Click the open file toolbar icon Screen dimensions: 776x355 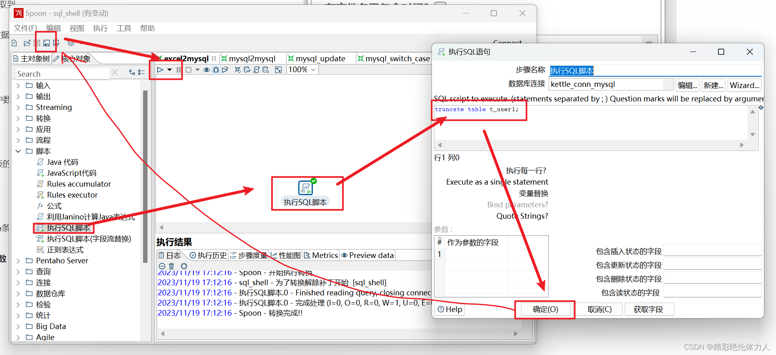[27, 43]
